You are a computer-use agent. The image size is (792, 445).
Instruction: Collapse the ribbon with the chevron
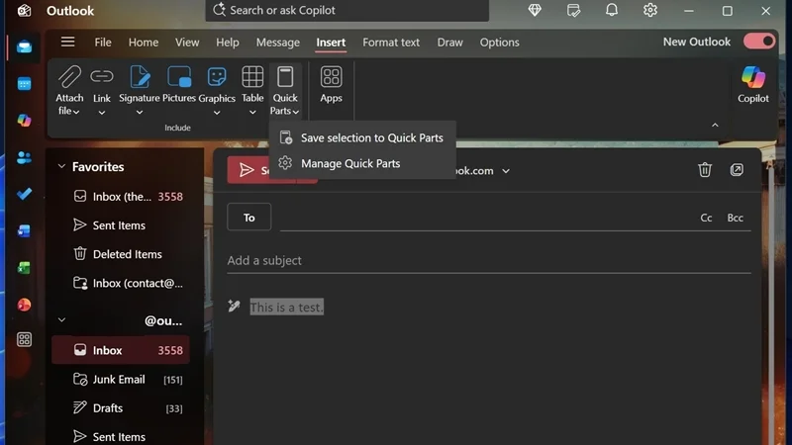pyautogui.click(x=715, y=126)
